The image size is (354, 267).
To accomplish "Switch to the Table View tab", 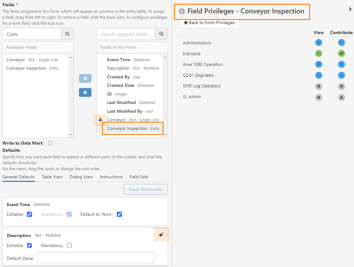I will point(52,177).
